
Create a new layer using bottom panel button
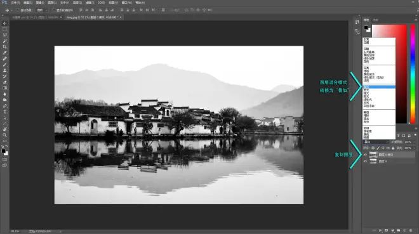click(404, 230)
